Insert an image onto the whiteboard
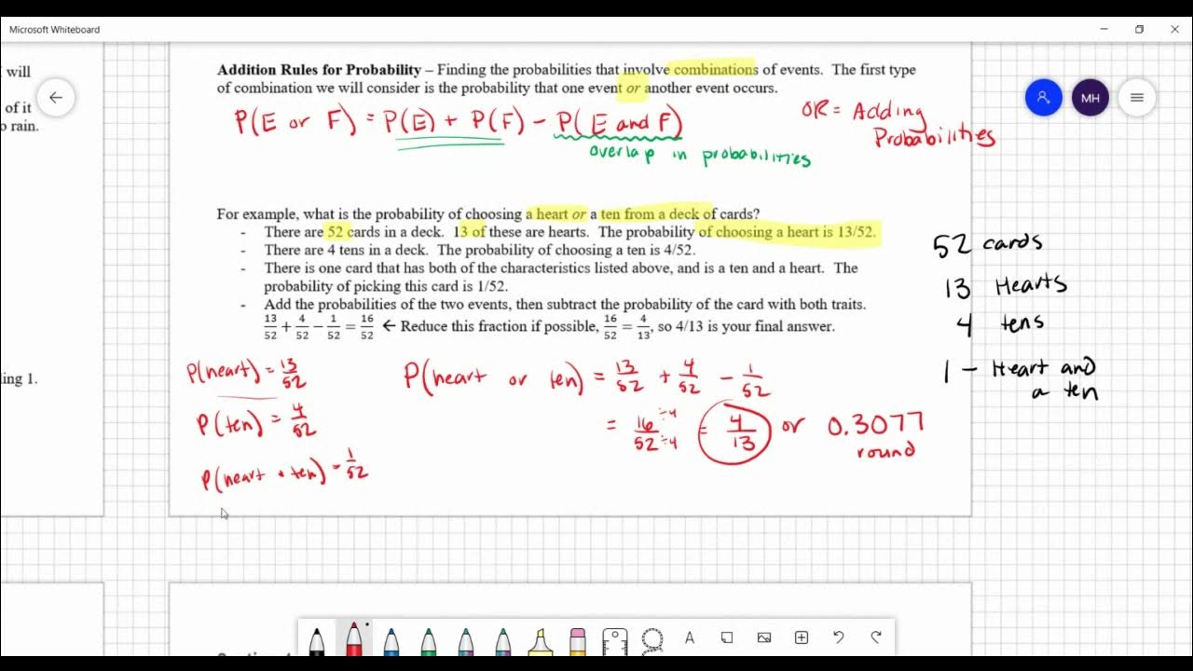The height and width of the screenshot is (671, 1193). tap(764, 637)
